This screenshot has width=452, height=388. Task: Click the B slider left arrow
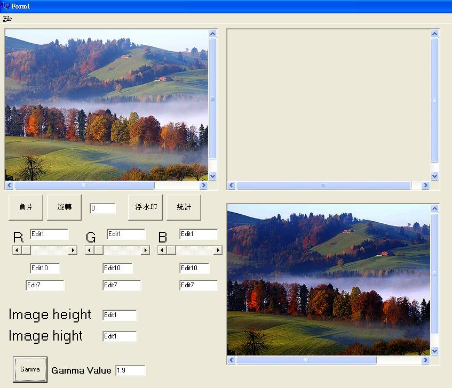point(162,250)
